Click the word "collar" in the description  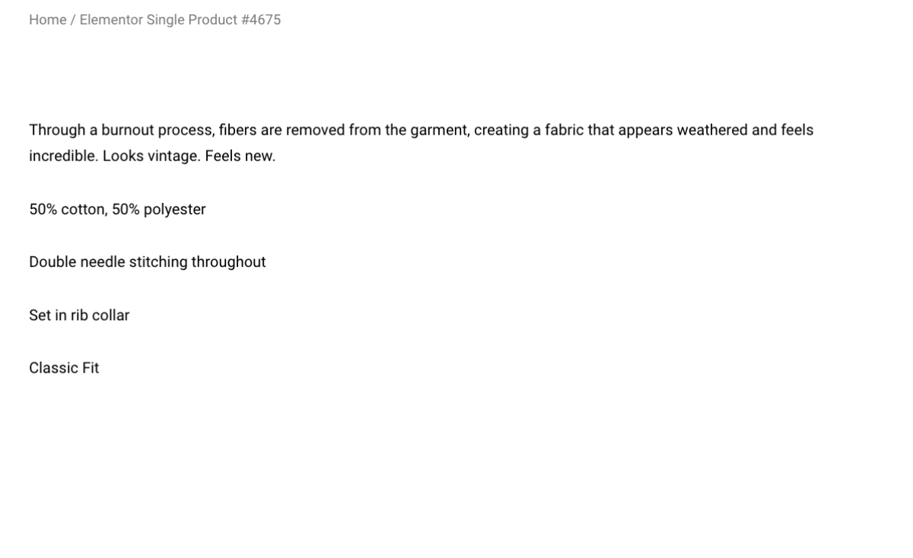pos(110,315)
